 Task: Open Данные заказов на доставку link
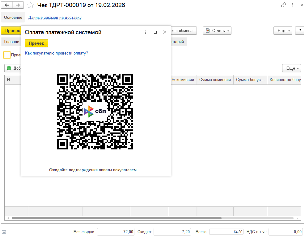click(x=55, y=18)
